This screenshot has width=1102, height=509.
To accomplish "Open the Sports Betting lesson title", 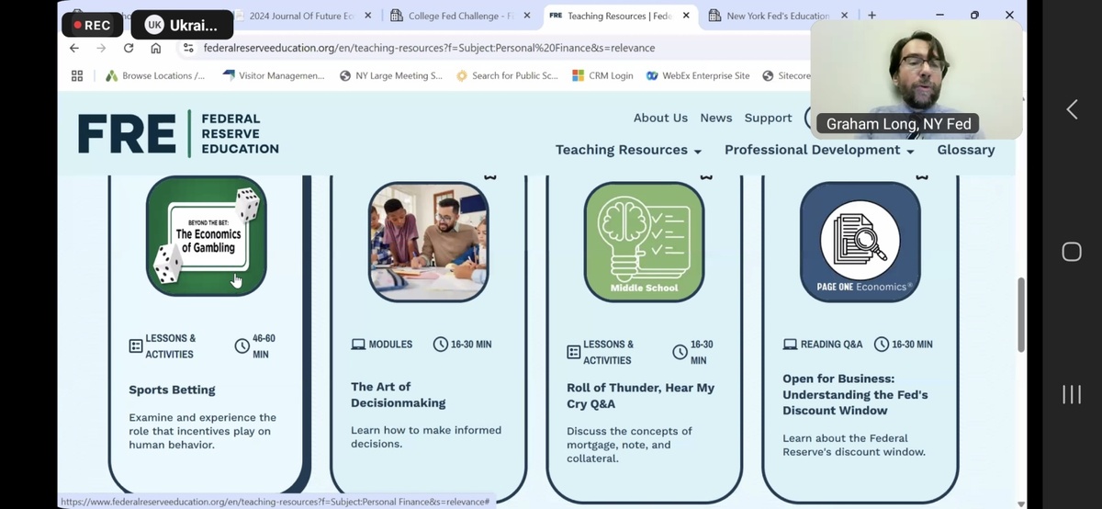I will (173, 390).
